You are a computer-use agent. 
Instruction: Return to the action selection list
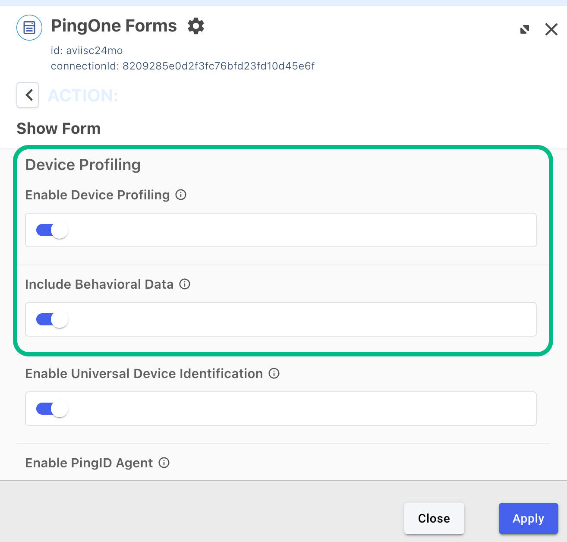click(27, 95)
